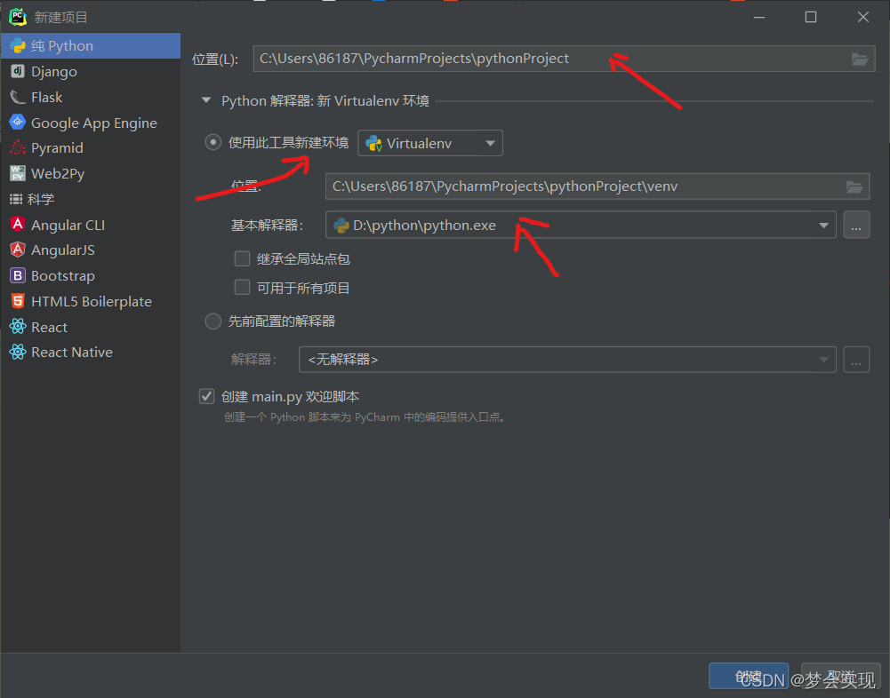Enable make available to all projects
This screenshot has width=890, height=698.
tap(243, 288)
